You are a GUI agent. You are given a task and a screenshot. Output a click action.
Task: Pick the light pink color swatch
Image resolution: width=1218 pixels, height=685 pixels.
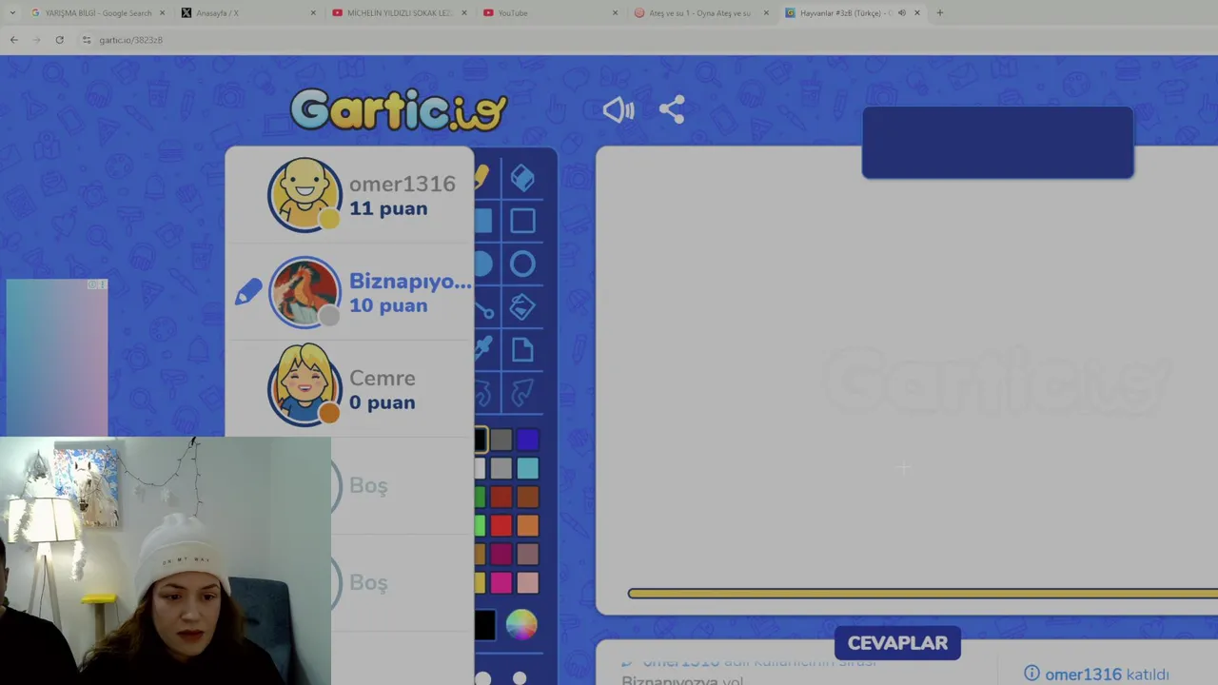[x=528, y=582]
